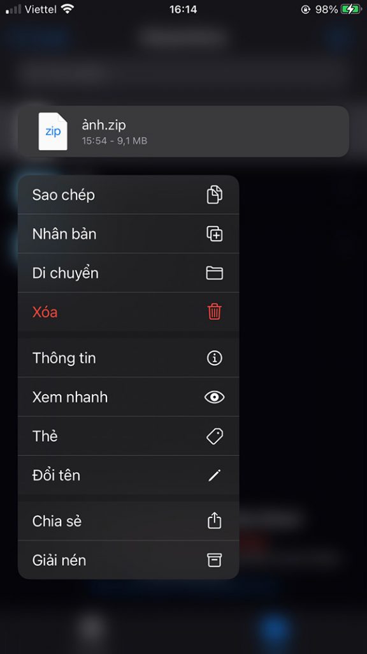This screenshot has height=654, width=367.
Task: Tap the pencil icon beside Đổi tên
Action: click(215, 475)
